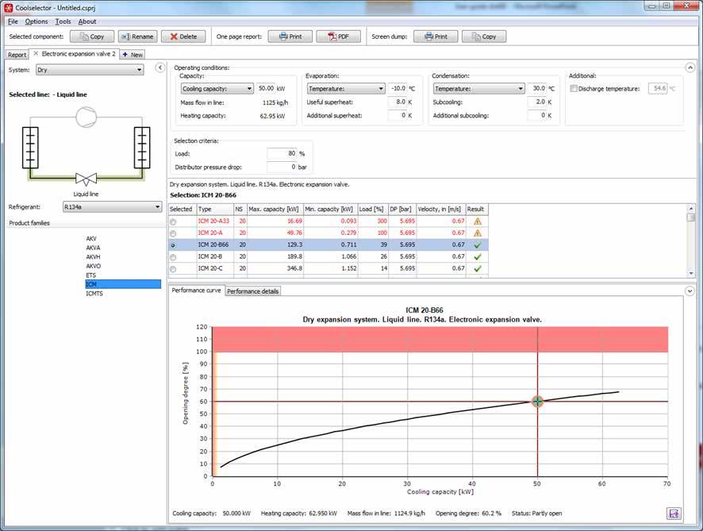Screen dimensions: 703x531
Task: Click the Load percentage input field
Action: click(x=282, y=153)
